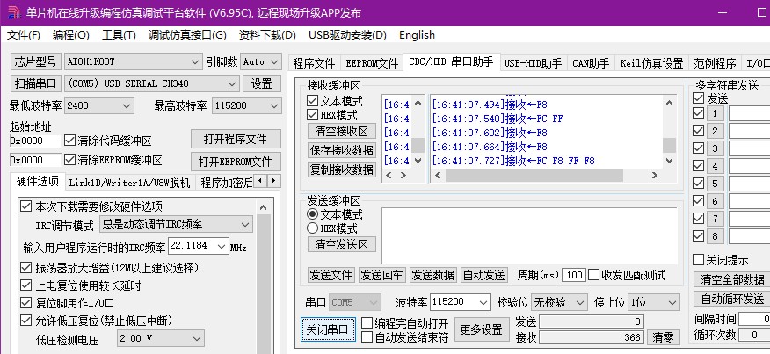Screen dimensions: 770x354
Task: Open the 低压检测电压 2.00 V dropdown
Action: point(161,338)
